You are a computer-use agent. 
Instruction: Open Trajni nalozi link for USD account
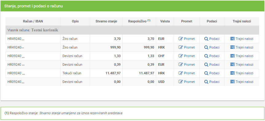[x=244, y=82]
